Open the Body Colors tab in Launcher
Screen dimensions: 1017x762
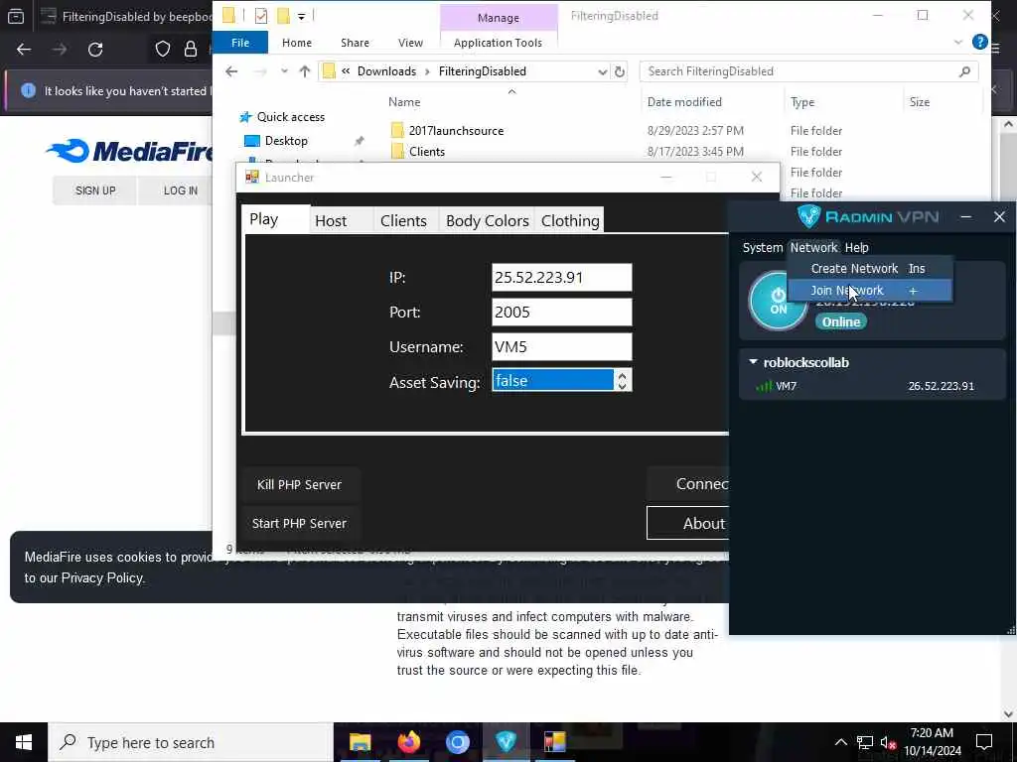click(x=487, y=221)
